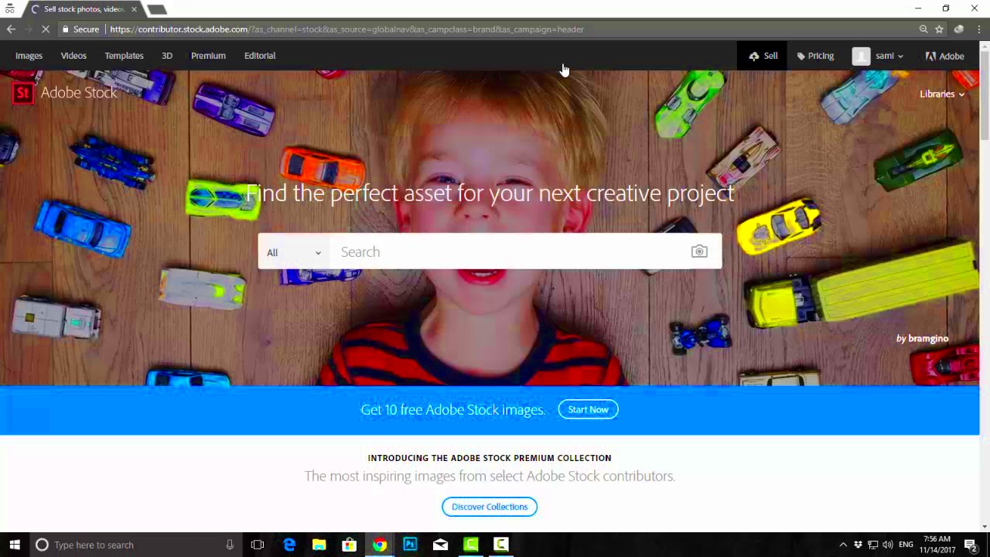Open the Images menu item

[x=29, y=55]
